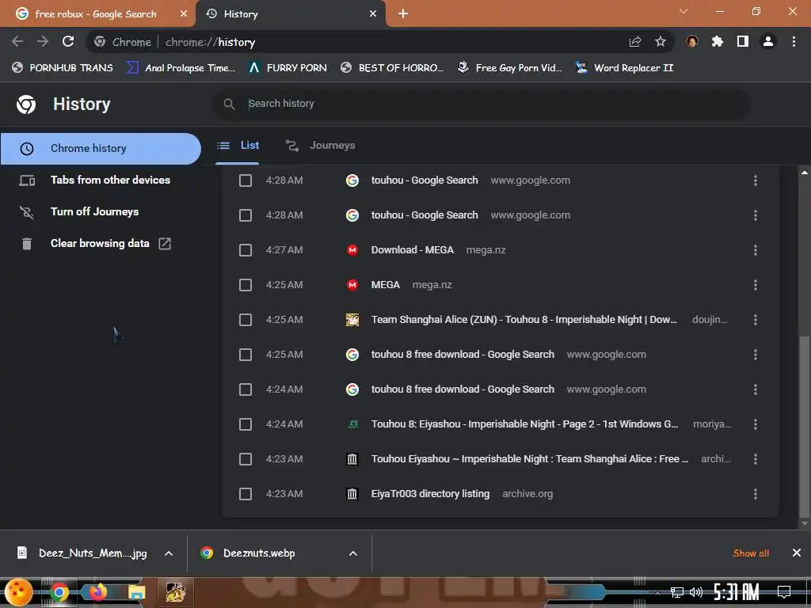Open more actions for Download - MEGA entry

pyautogui.click(x=755, y=250)
